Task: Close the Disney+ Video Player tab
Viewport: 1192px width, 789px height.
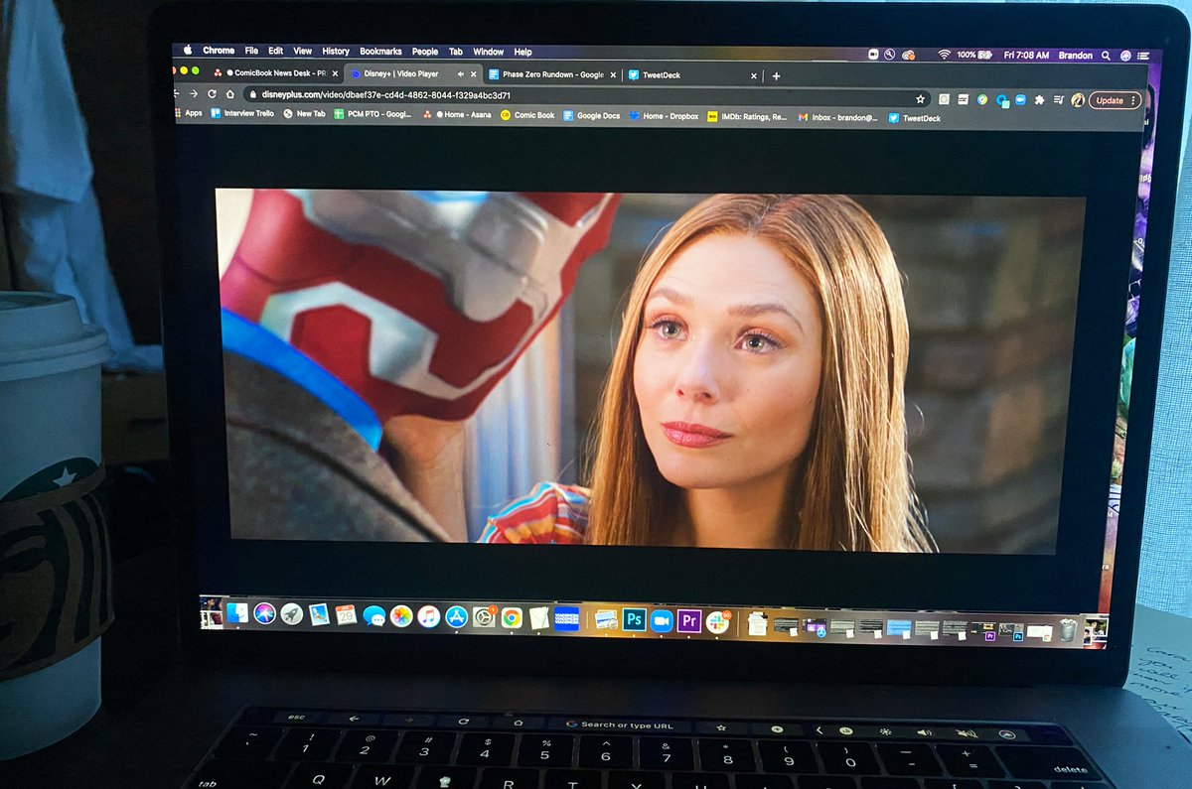Action: pyautogui.click(x=474, y=74)
